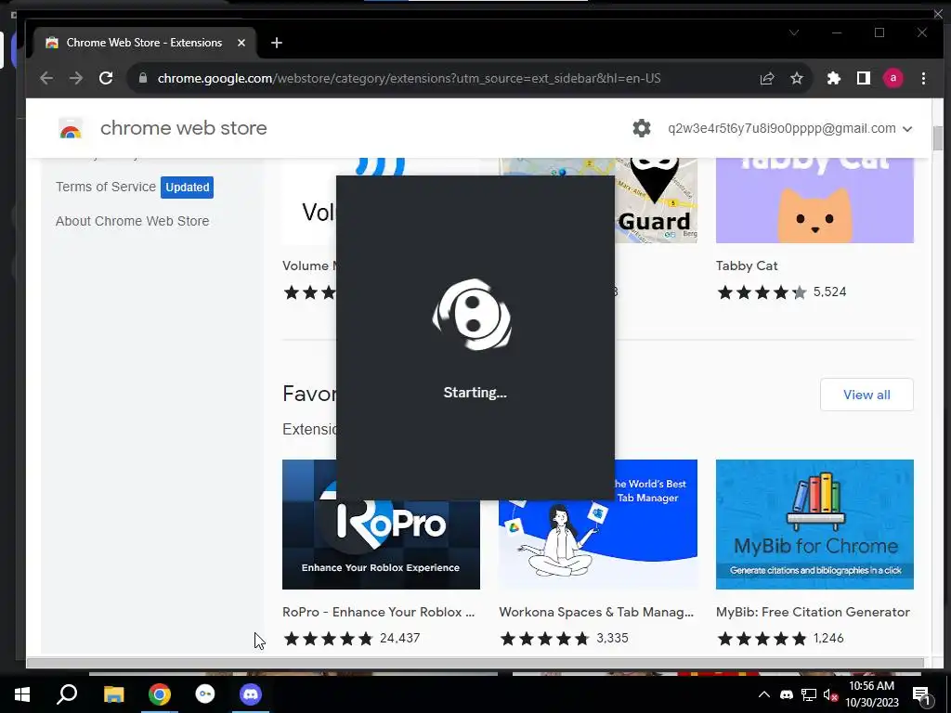Click View all for Favorites section
Image resolution: width=951 pixels, height=713 pixels.
[x=866, y=395]
